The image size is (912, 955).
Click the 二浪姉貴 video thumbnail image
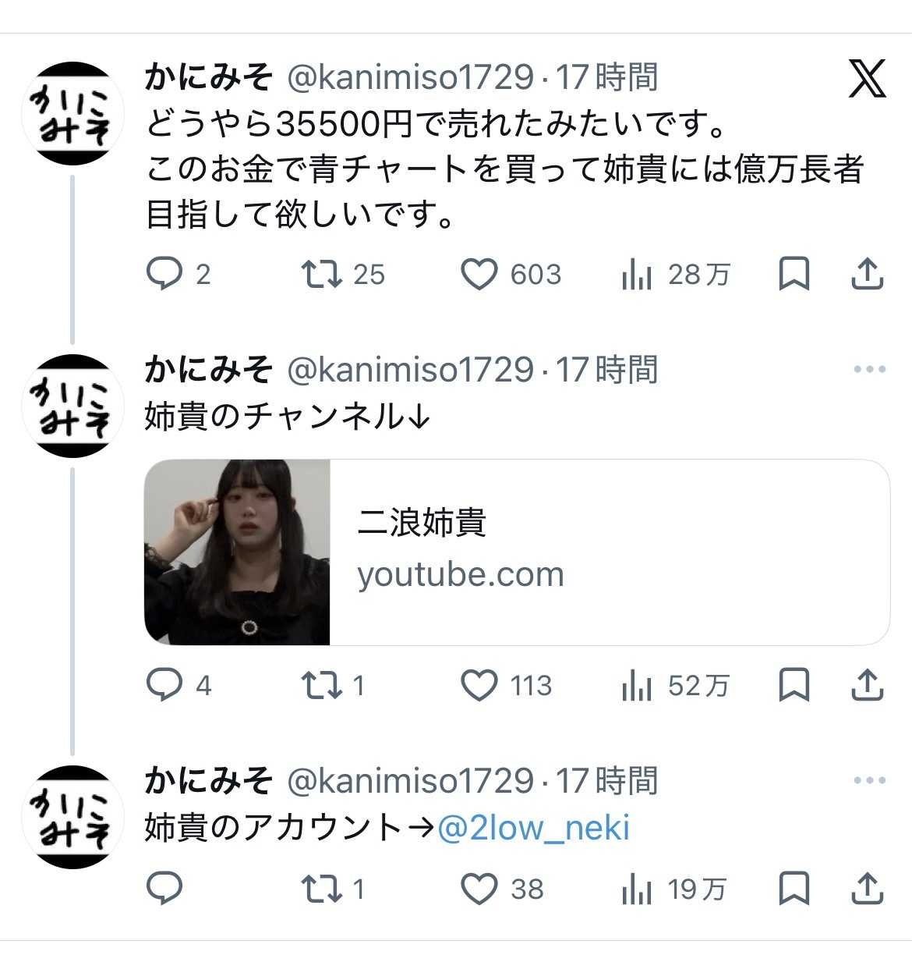pos(237,552)
